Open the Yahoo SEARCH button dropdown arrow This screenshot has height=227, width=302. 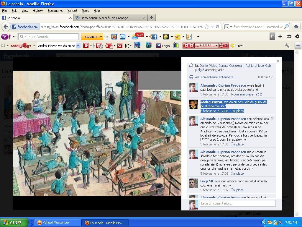point(101,37)
